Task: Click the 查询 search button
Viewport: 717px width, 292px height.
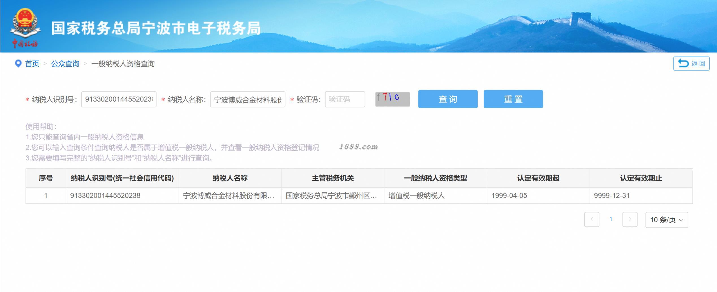Action: [448, 99]
